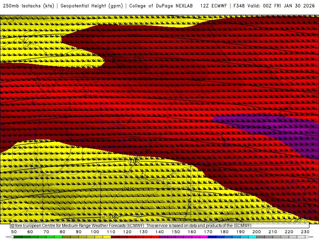Click the 10260 height contour label
Screen dimensions: 319x239
coord(134,161)
